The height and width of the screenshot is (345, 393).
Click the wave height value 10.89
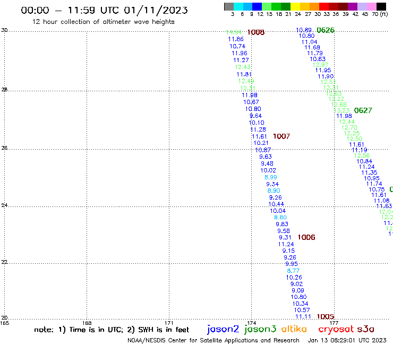[x=304, y=30]
